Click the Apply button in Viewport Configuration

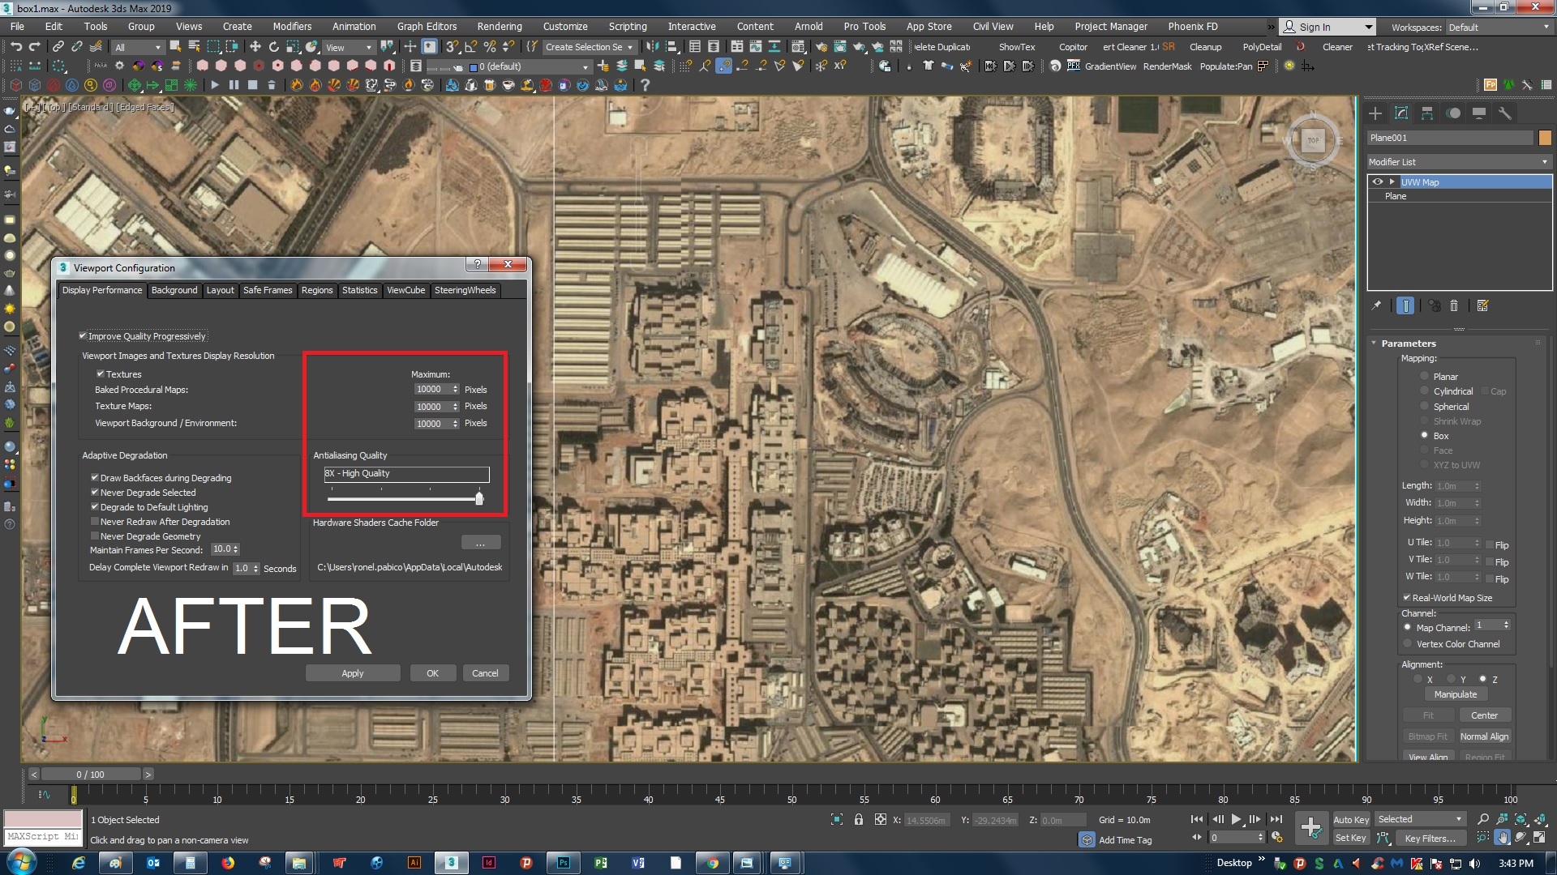point(352,672)
